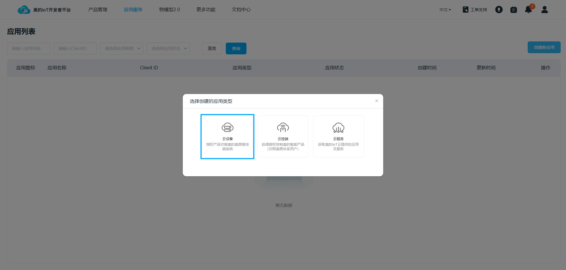Open the user profile icon
Viewport: 566px width, 270px height.
click(544, 10)
